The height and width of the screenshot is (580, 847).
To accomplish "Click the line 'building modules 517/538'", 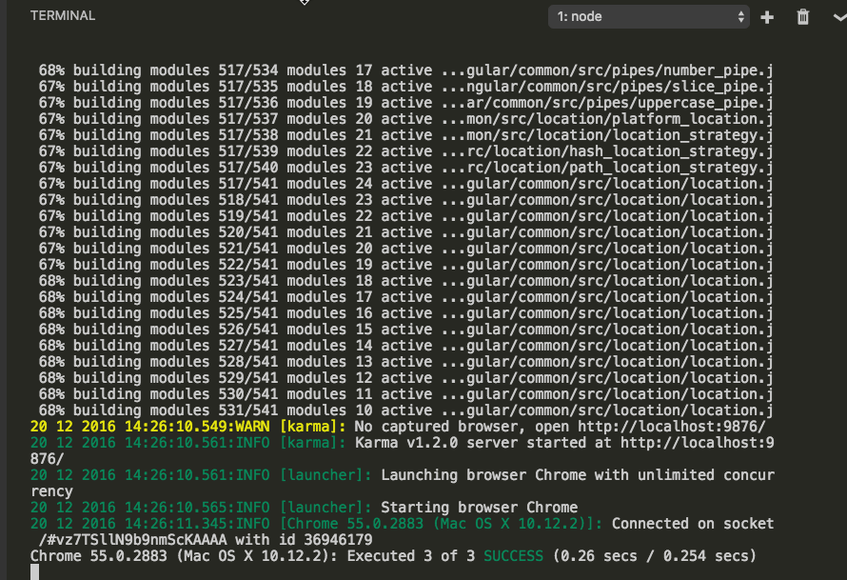I will click(405, 135).
